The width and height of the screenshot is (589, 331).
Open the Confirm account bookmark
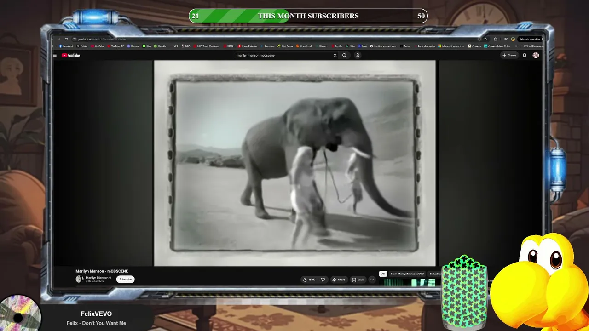tap(383, 46)
